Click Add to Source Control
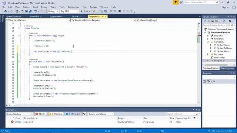The width and height of the screenshot is (237, 133). [x=221, y=131]
